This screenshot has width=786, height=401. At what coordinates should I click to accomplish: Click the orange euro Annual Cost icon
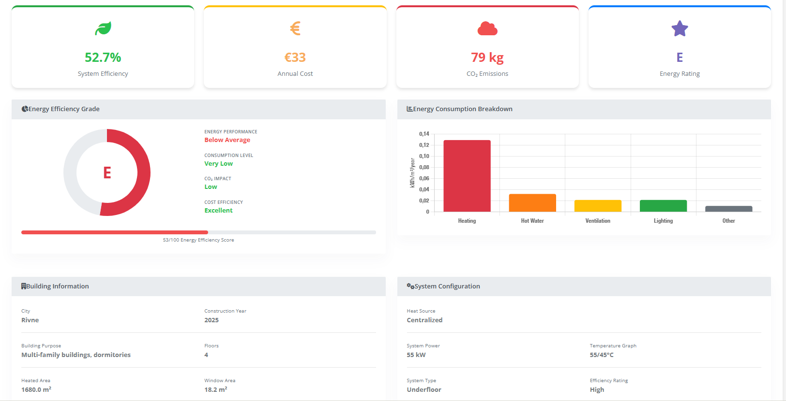pyautogui.click(x=295, y=29)
